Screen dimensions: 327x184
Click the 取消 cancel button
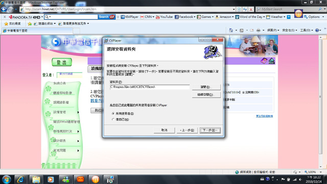pos(165,130)
